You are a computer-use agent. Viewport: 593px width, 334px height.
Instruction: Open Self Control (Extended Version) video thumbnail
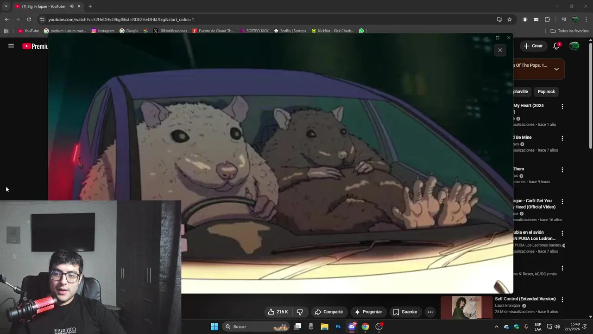[x=467, y=308]
